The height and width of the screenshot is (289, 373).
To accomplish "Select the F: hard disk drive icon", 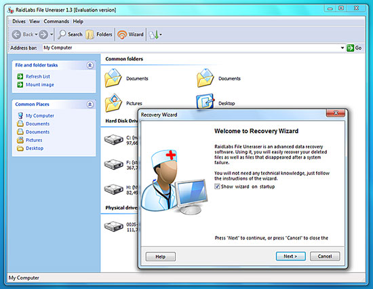I will pyautogui.click(x=114, y=164).
